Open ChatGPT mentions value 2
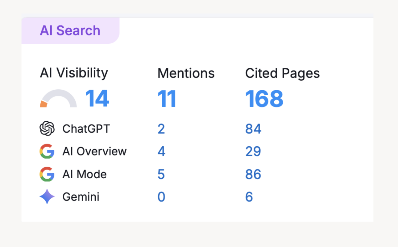 161,129
